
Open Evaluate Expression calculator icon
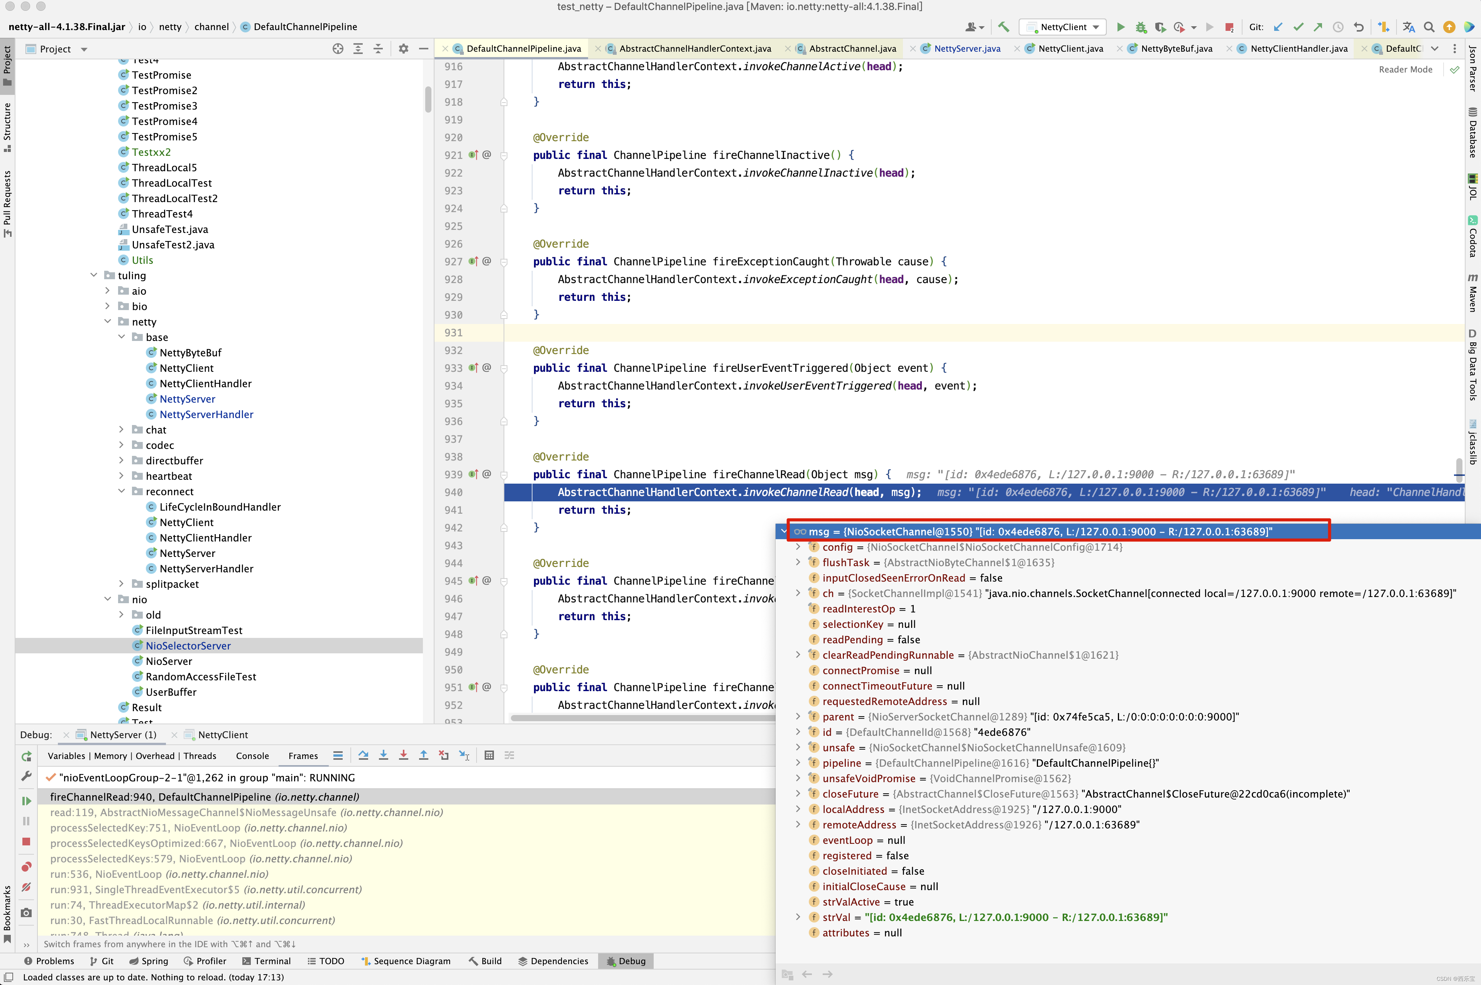click(x=489, y=755)
